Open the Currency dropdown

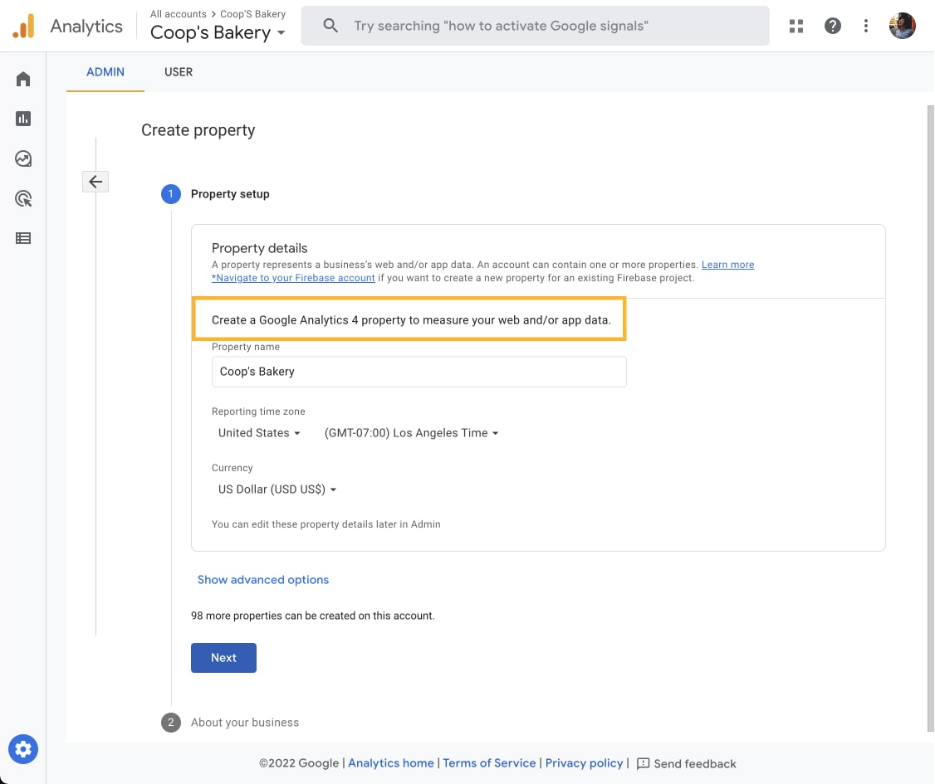(277, 489)
